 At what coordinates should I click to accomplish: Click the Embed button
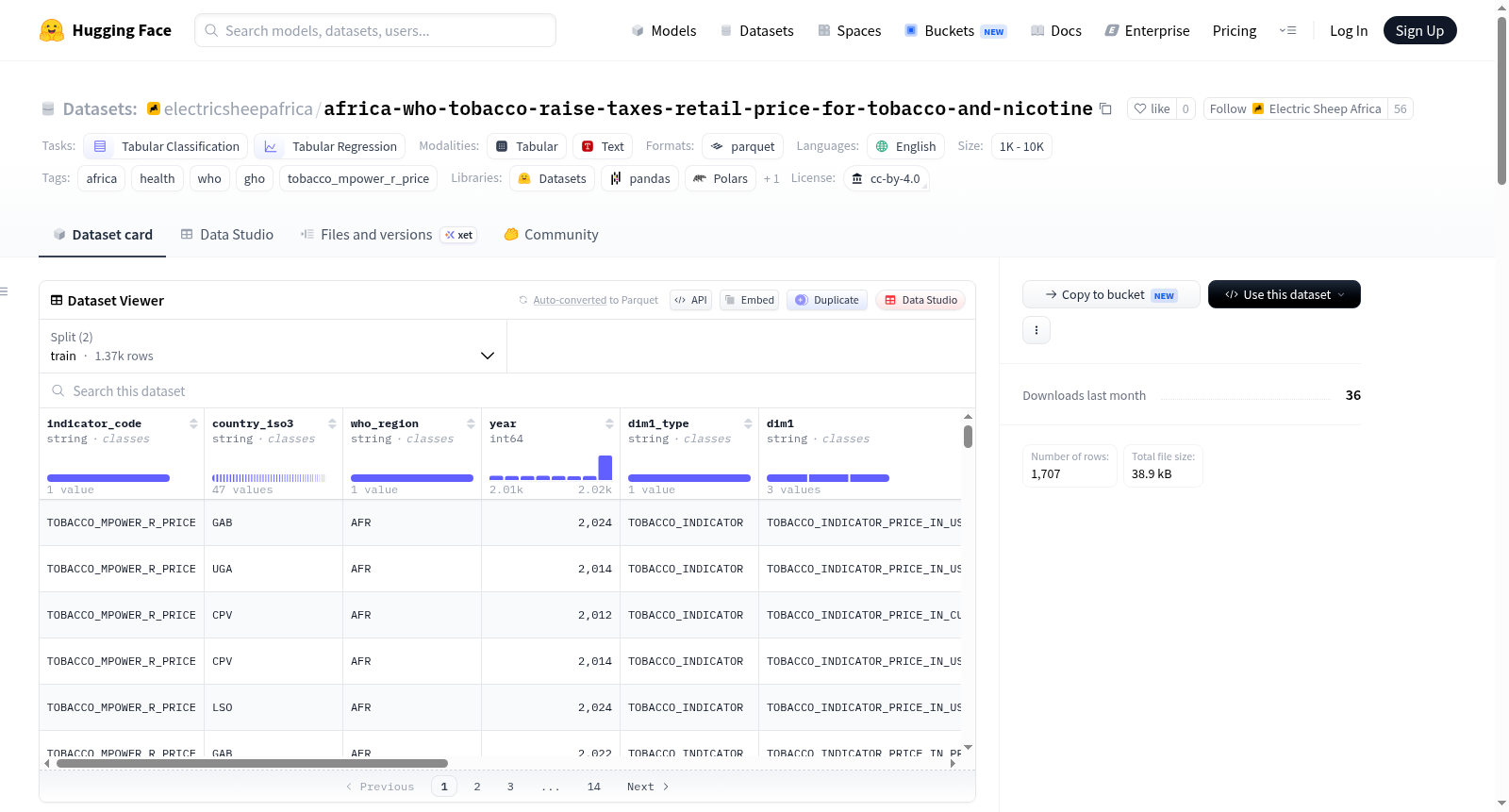[749, 300]
